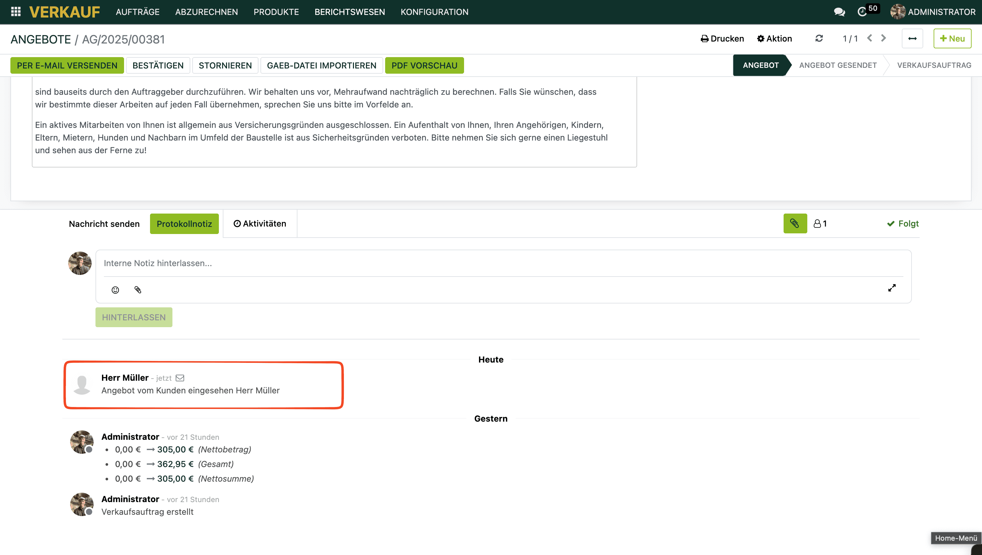
Task: Click the PDF VORSCHAU button
Action: [424, 66]
